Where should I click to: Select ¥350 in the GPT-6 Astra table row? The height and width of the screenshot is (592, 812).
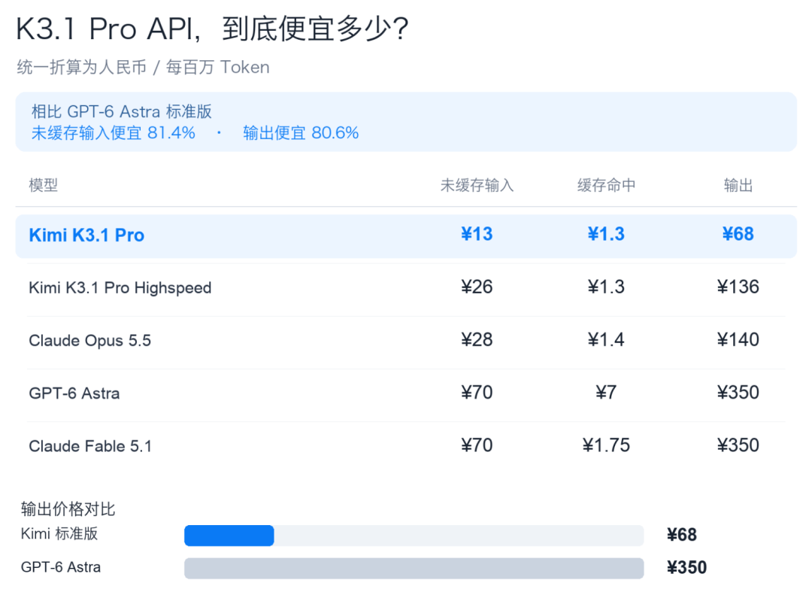[x=738, y=393]
